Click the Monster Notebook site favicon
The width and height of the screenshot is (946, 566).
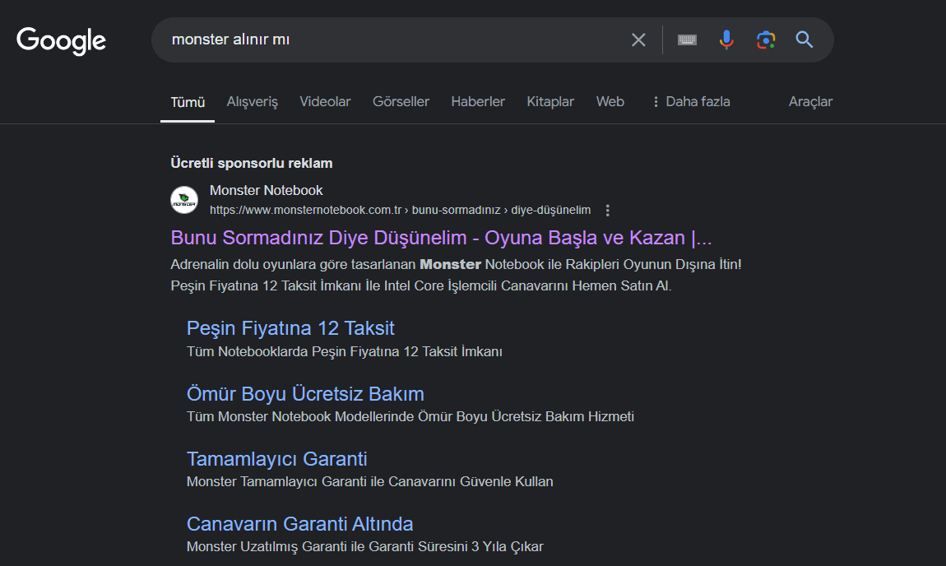point(184,200)
